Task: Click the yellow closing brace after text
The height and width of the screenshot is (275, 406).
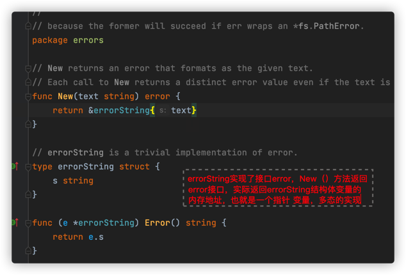Action: [x=194, y=111]
